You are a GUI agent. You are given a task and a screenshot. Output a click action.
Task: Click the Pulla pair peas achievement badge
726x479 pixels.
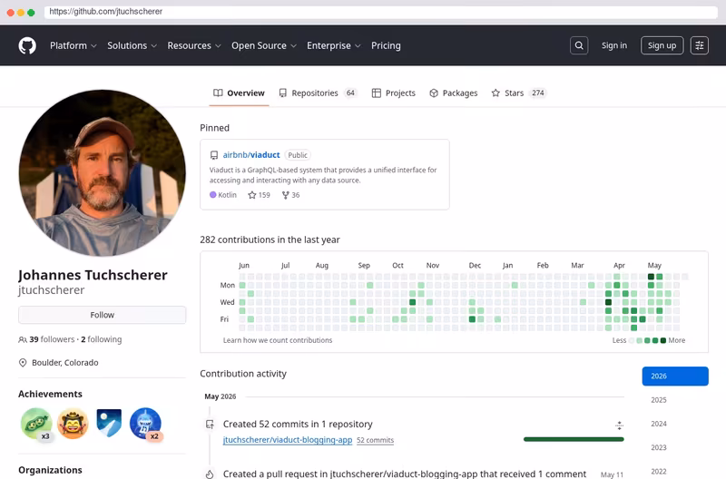[x=36, y=423]
